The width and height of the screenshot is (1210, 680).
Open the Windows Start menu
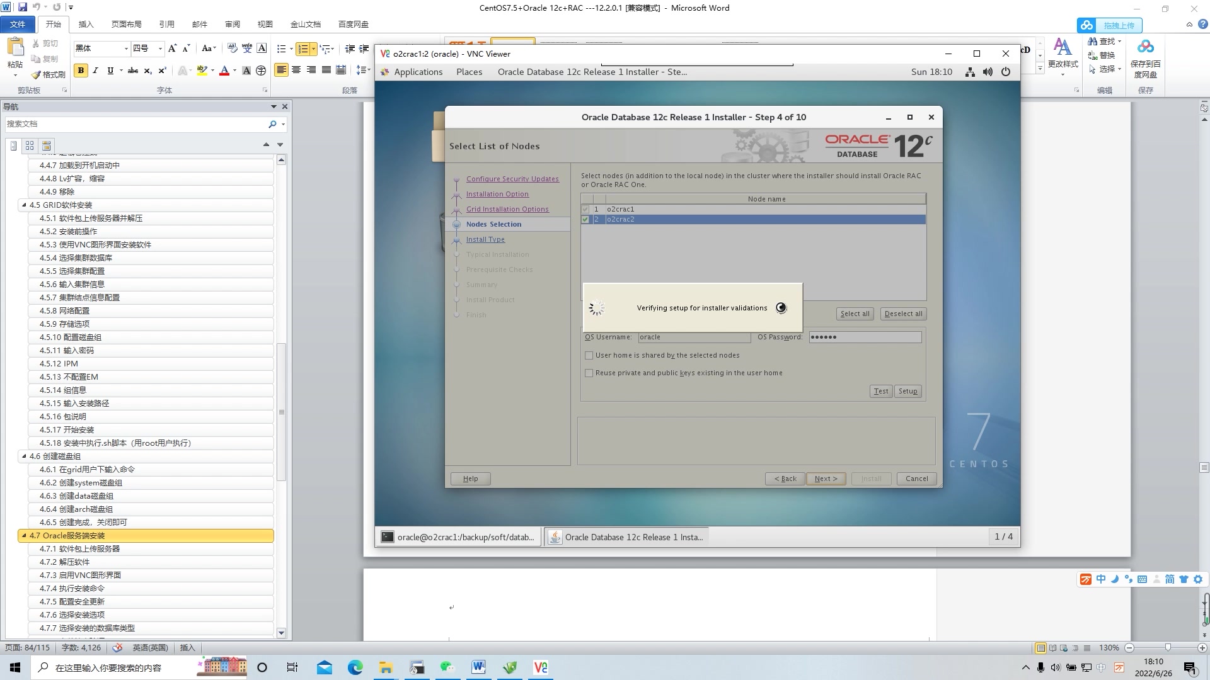[x=15, y=667]
